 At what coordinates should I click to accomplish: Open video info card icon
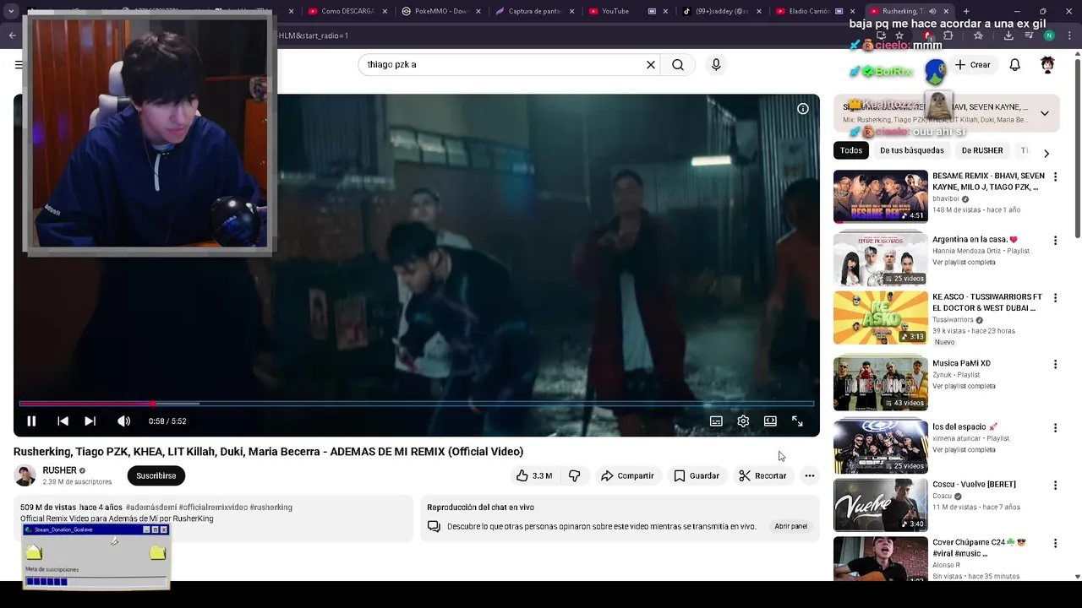(x=803, y=108)
